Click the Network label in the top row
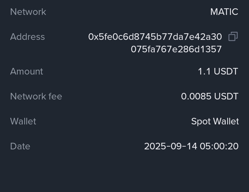249x192 pixels. (x=28, y=12)
